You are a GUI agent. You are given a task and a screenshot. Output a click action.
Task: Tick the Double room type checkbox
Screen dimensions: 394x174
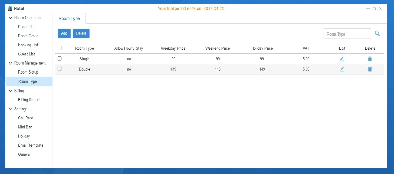point(60,69)
